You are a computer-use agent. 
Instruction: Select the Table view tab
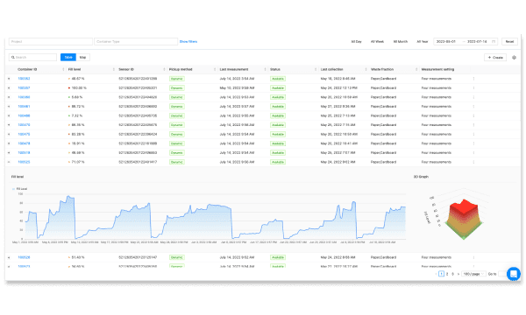pos(68,57)
